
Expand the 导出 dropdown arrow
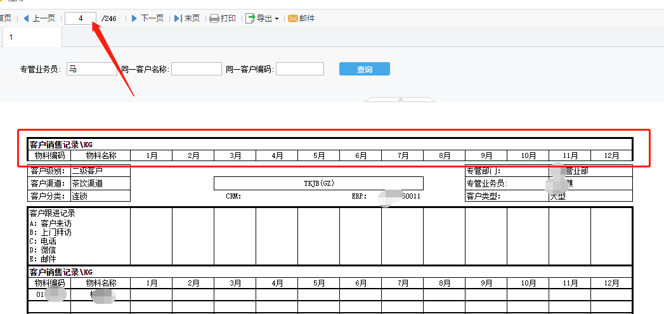pos(277,19)
